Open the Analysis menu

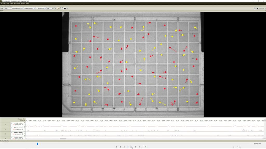[x=22, y=4]
